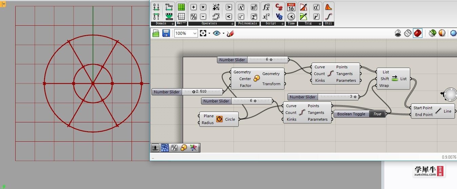Viewport: 457px width, 189px height.
Task: Click the canvas compass navigation widget
Action: [450, 94]
